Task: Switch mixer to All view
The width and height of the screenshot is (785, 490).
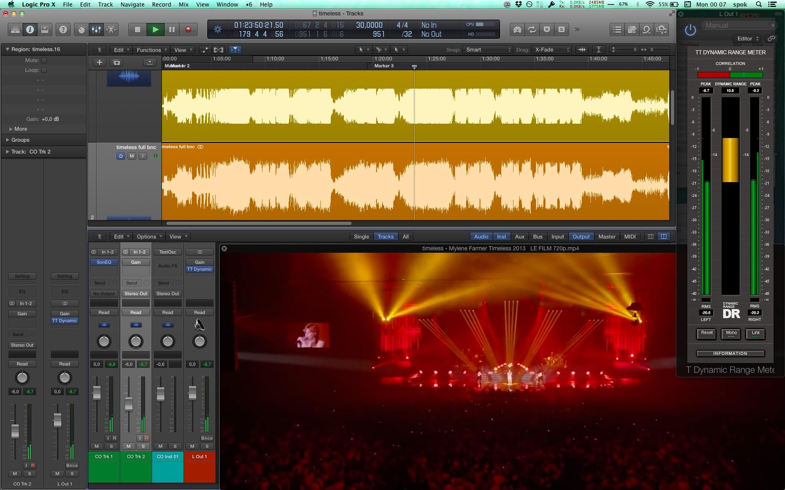Action: click(x=406, y=236)
